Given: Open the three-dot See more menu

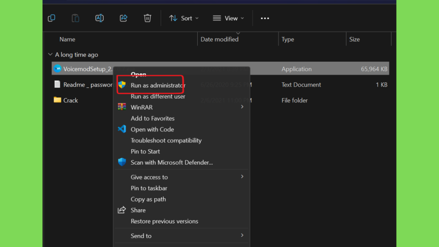Looking at the screenshot, I should click(x=265, y=18).
